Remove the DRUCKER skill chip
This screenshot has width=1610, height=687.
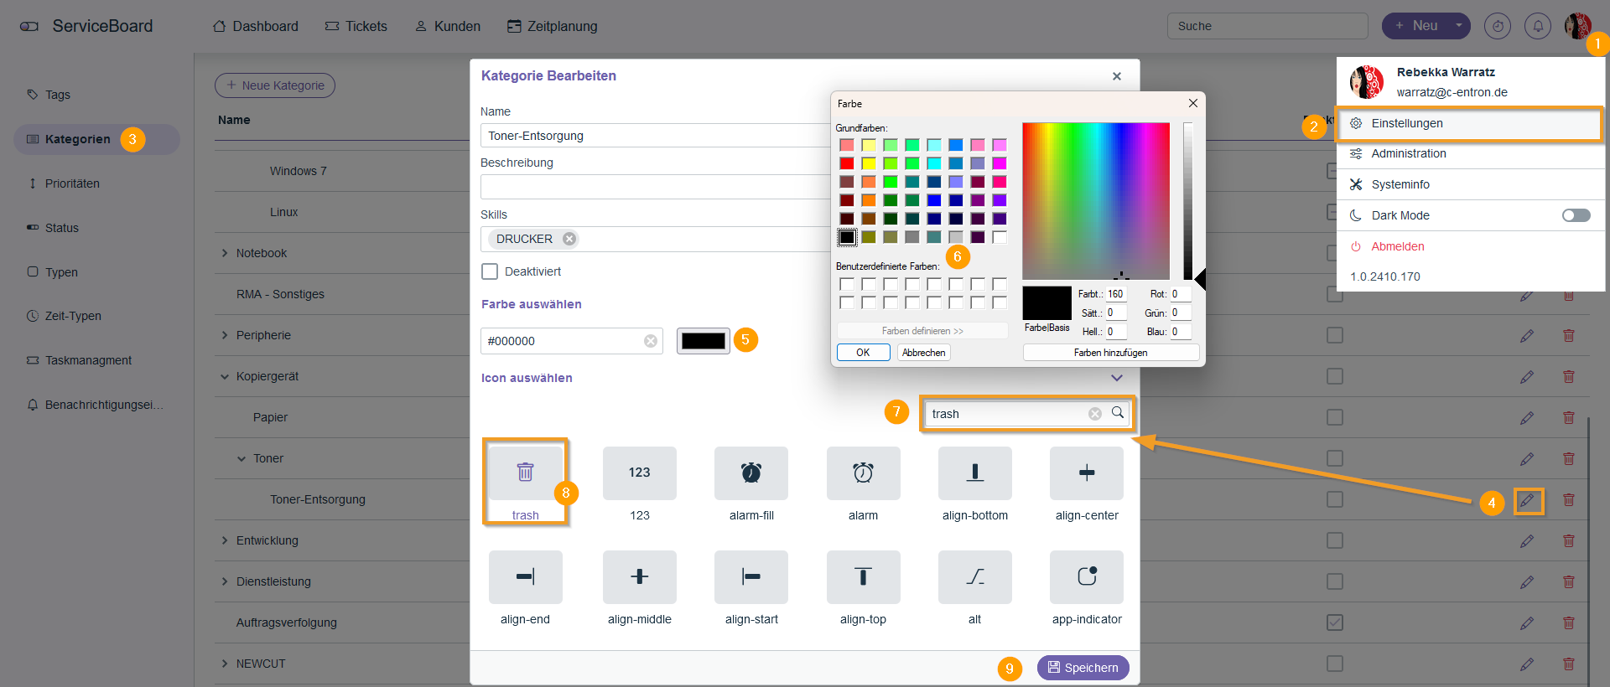click(x=569, y=239)
